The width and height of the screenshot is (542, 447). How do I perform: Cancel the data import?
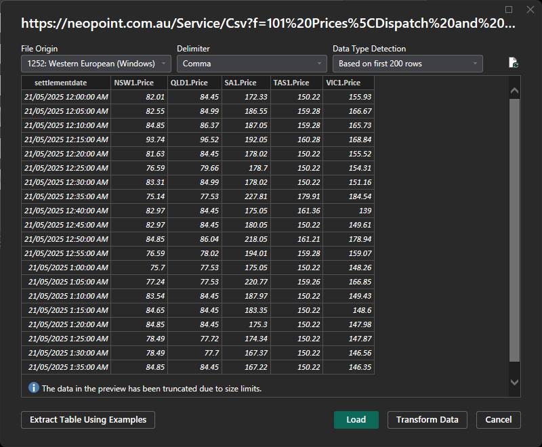coord(499,420)
